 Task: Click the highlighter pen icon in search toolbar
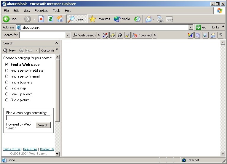(x=127, y=35)
